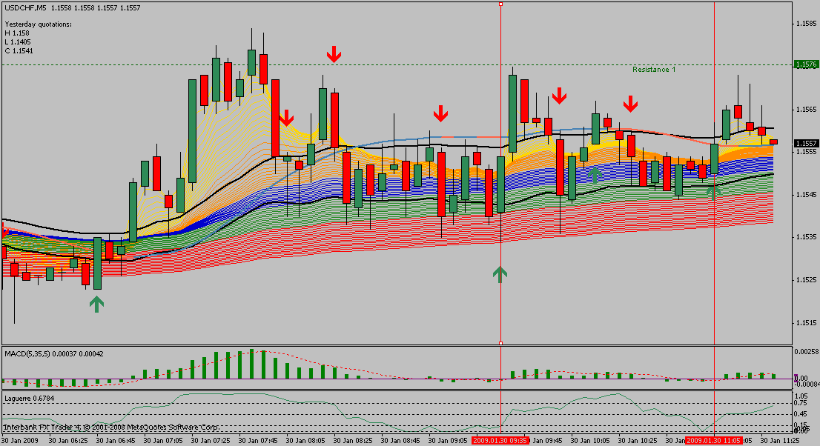Image resolution: width=820 pixels, height=446 pixels.
Task: Click the red 2009.01.30 11:05 time marker
Action: coord(715,441)
